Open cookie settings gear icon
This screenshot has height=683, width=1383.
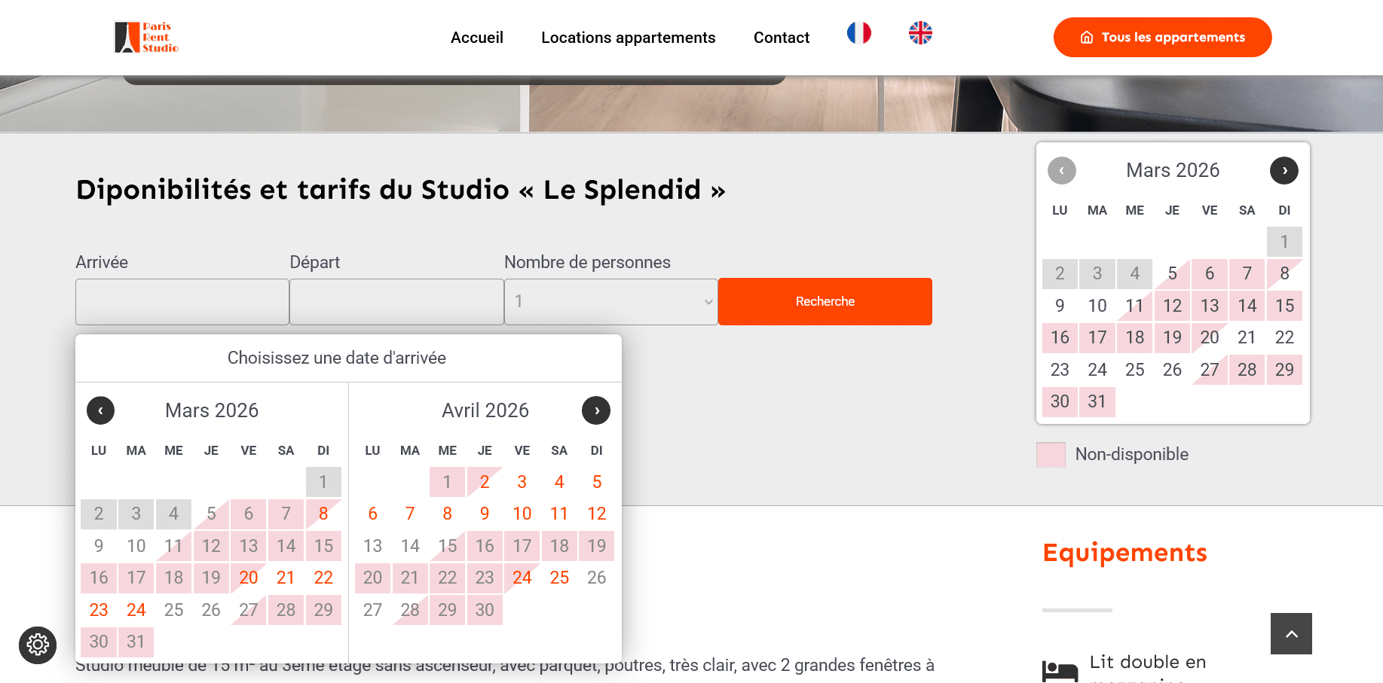[x=38, y=645]
